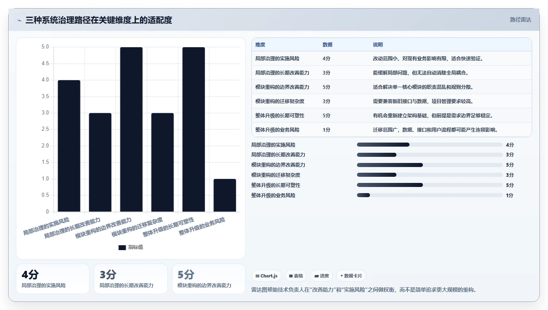Open the 5分 模块重构的边界改善能力 data card
This screenshot has height=310, width=548.
[x=209, y=279]
